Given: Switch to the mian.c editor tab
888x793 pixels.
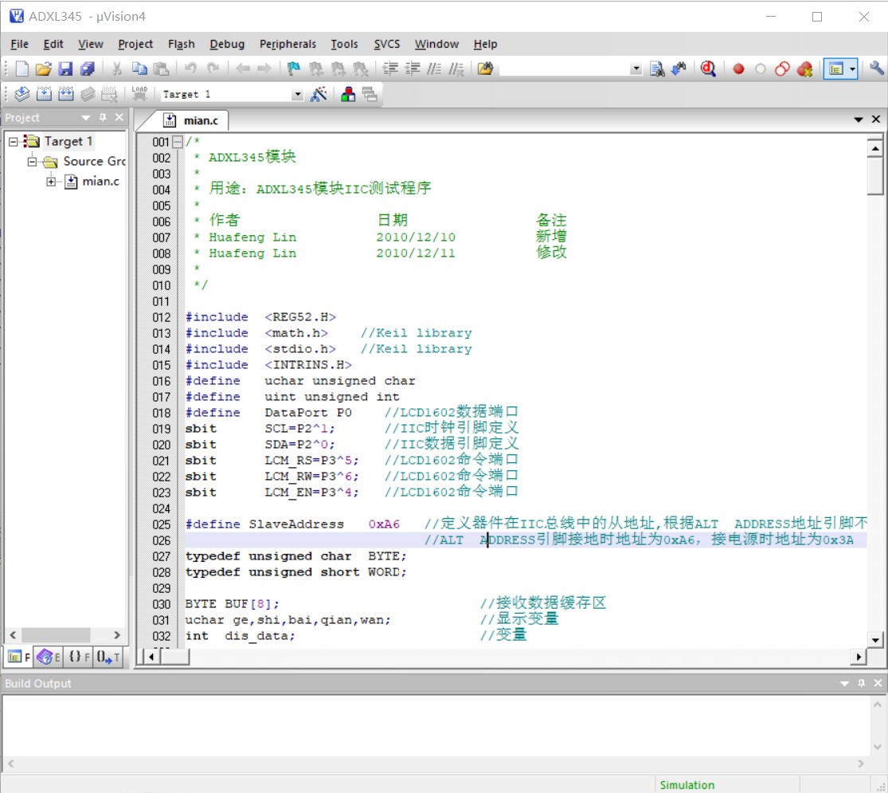Looking at the screenshot, I should coord(193,120).
